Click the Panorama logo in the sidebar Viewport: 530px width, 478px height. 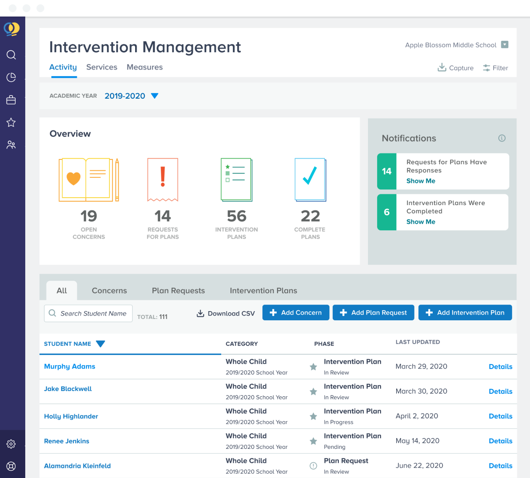tap(12, 29)
